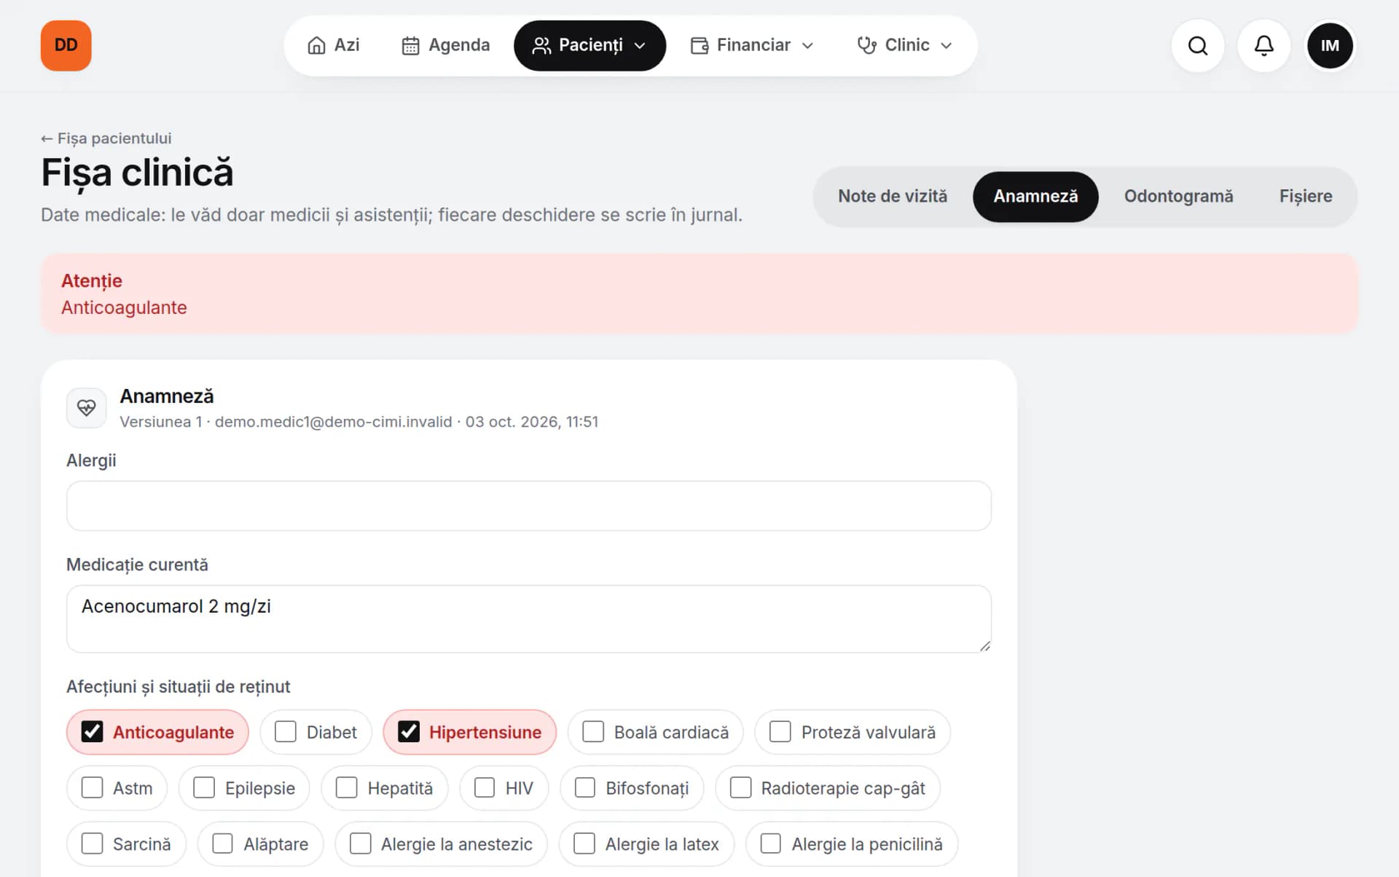Expand the Clinic dropdown chevron
Screen dimensions: 1399x877
tap(947, 46)
